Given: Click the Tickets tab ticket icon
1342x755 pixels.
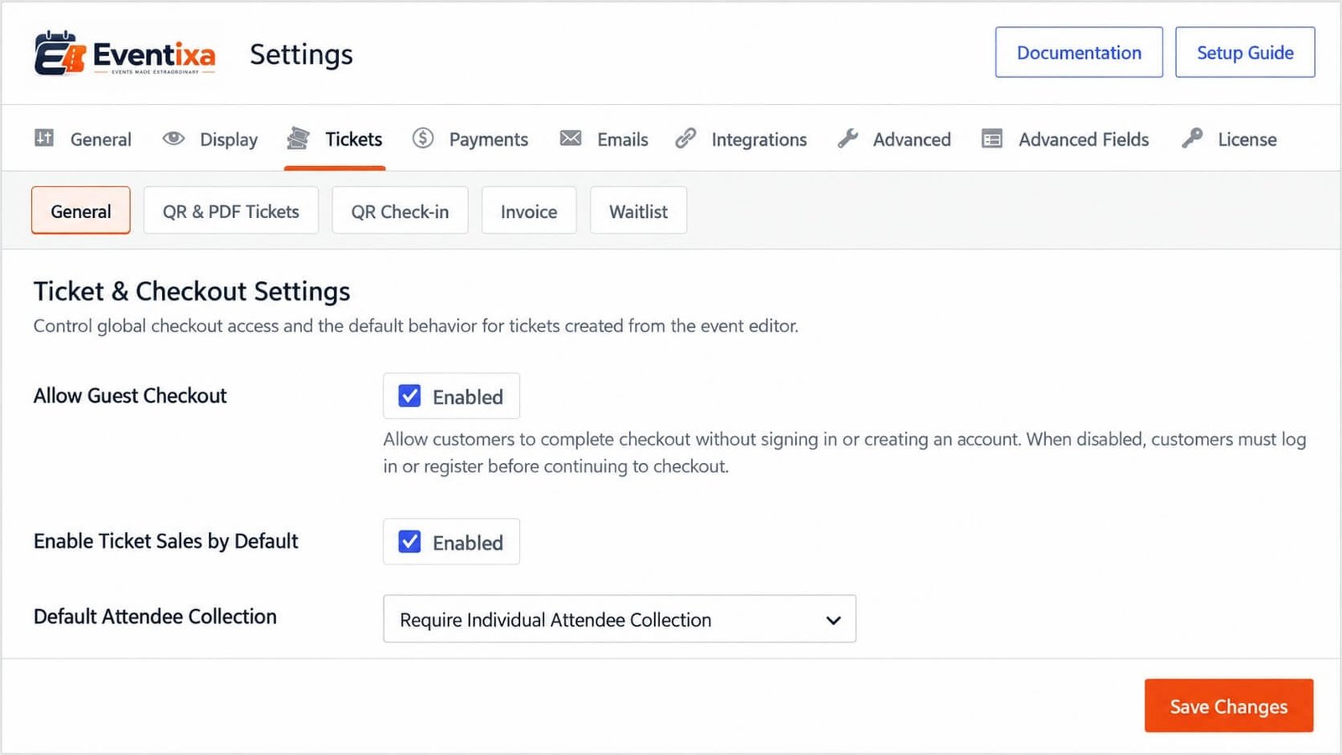Looking at the screenshot, I should 298,138.
